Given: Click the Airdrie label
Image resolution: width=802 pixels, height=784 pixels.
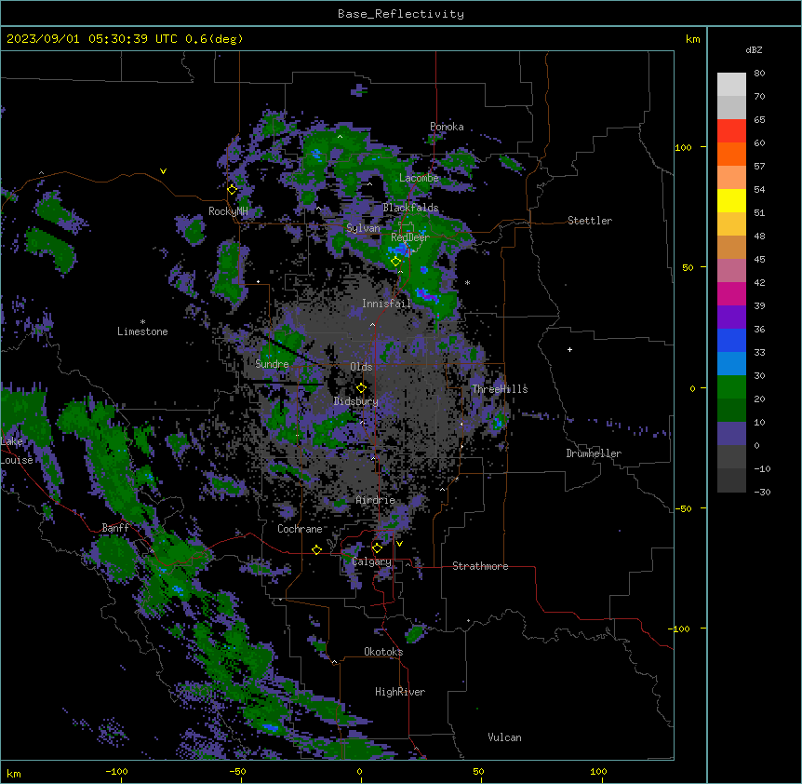Looking at the screenshot, I should tap(375, 500).
